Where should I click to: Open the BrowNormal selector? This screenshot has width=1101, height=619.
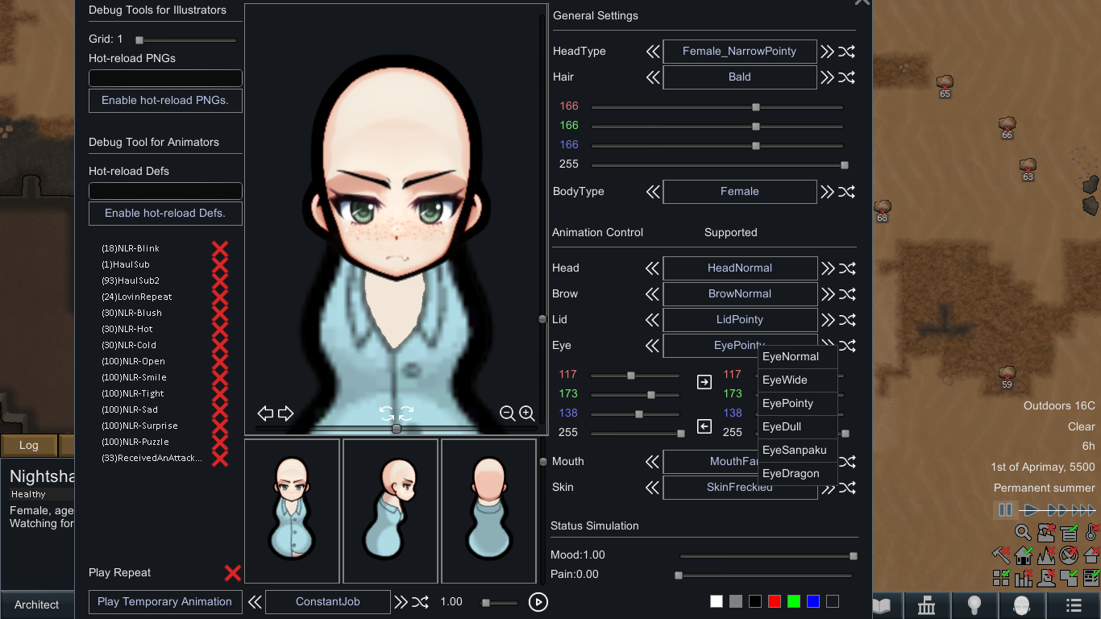tap(740, 294)
